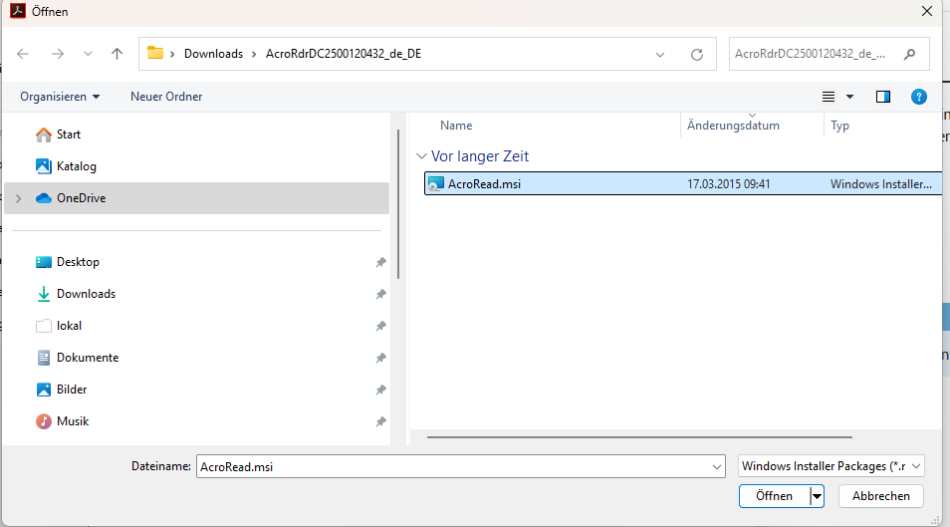Select the AcroRead.msi file
Viewport: 950px width, 527px height.
tap(484, 184)
